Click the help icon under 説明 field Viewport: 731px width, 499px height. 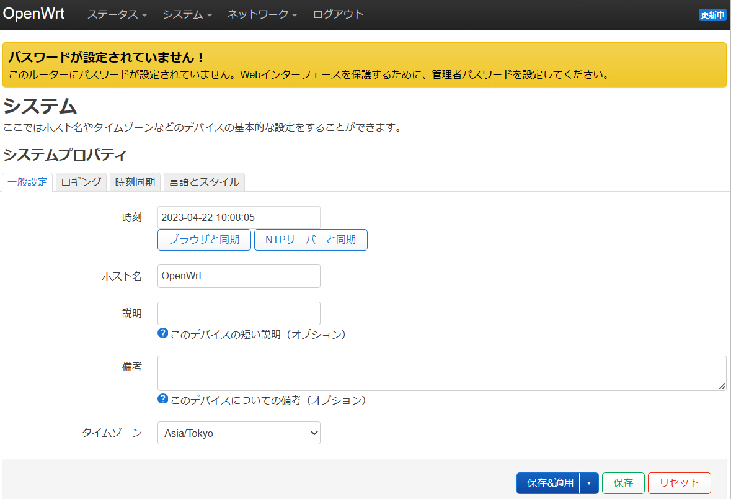pyautogui.click(x=162, y=333)
